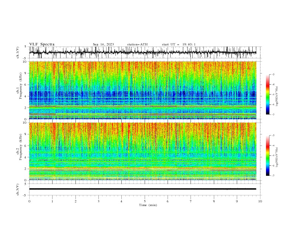Click the "station=ATH" header label
This screenshot has height=226, width=293.
(137, 44)
